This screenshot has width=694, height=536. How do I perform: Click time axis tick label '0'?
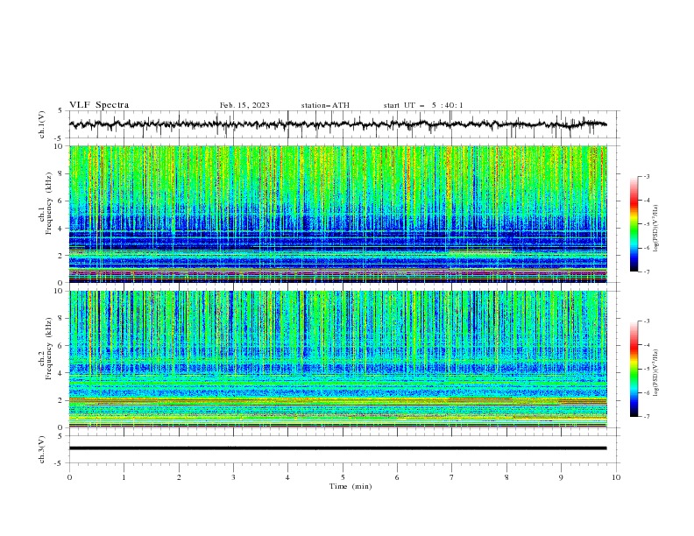pyautogui.click(x=69, y=477)
